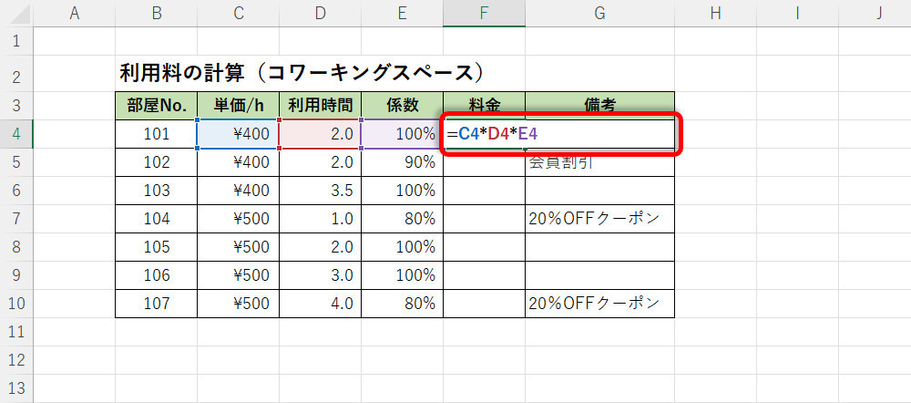
Task: Click the 80% coefficient for room 104
Action: pos(402,219)
